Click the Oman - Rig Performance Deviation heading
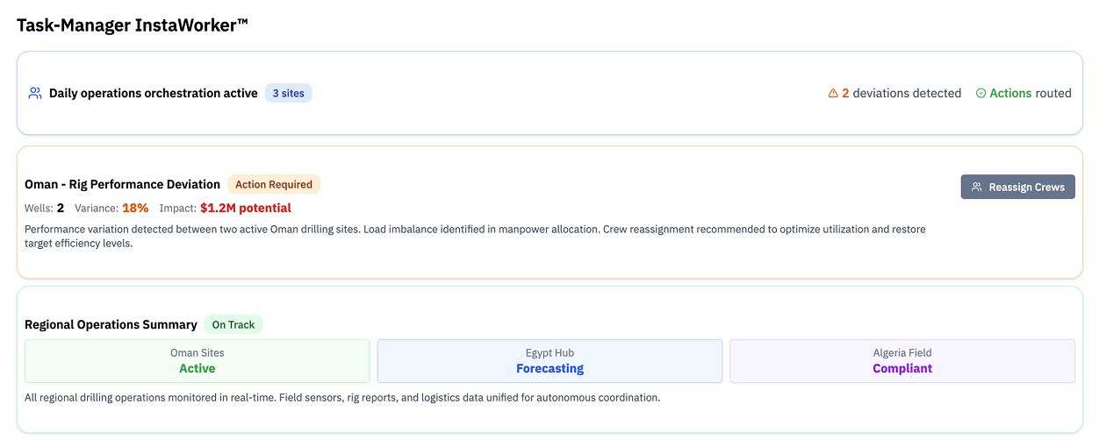This screenshot has height=447, width=1106. coord(122,184)
